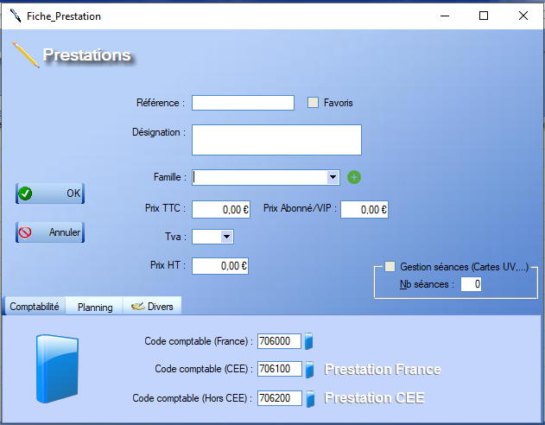
Task: Click the book icon next to Code comptable (France)
Action: click(x=309, y=340)
